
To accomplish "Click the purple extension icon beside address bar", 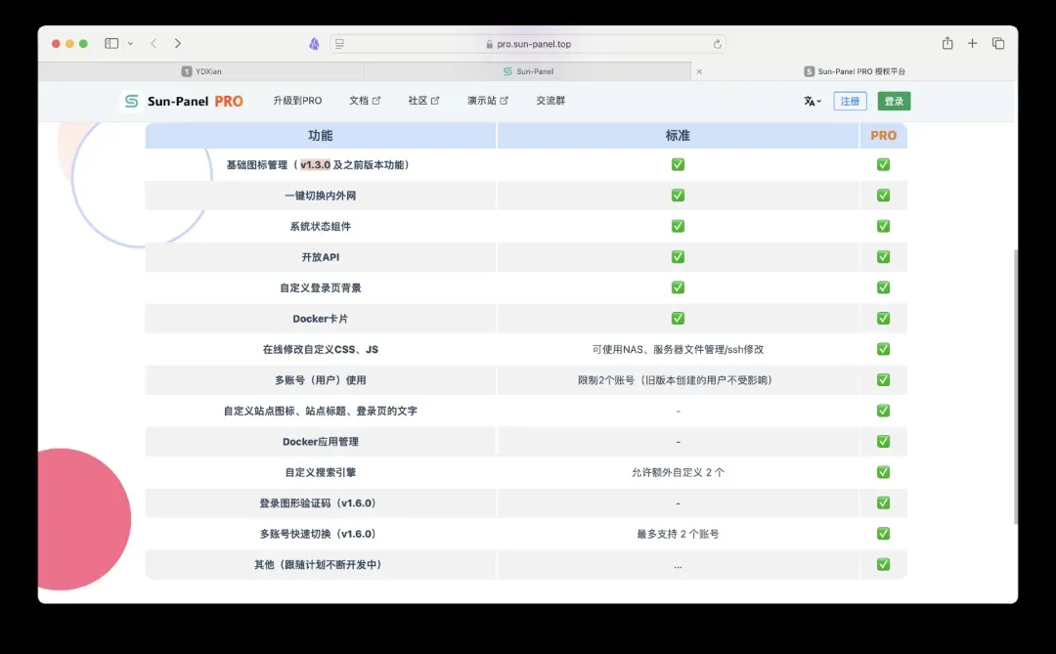I will [313, 44].
